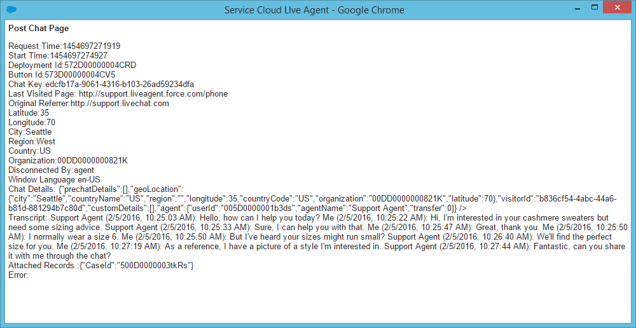Image resolution: width=636 pixels, height=328 pixels.
Task: Click the 'Region:West' line
Action: point(32,142)
